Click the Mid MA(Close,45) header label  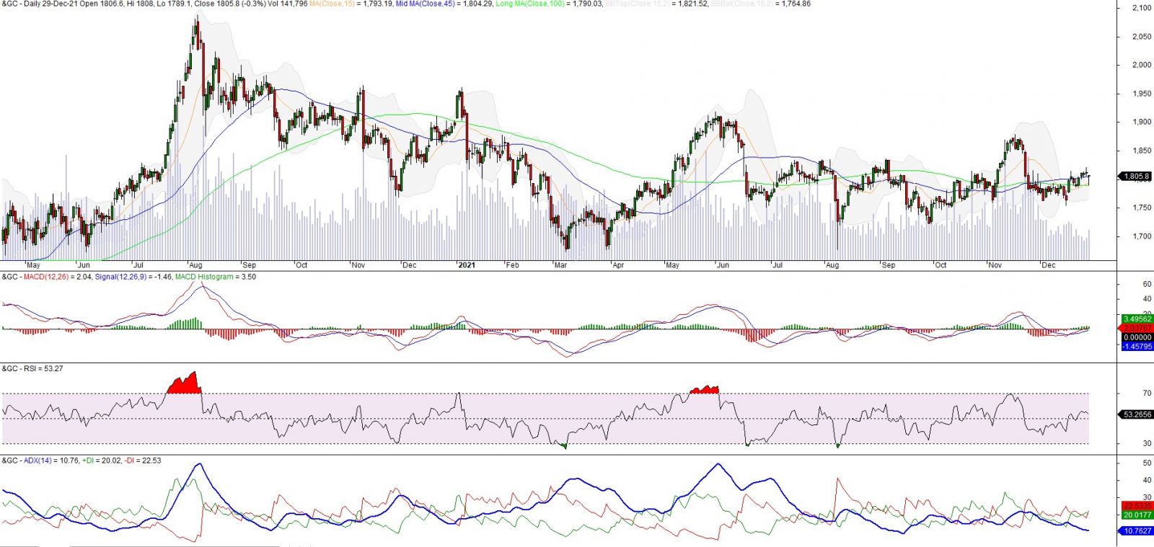point(426,4)
